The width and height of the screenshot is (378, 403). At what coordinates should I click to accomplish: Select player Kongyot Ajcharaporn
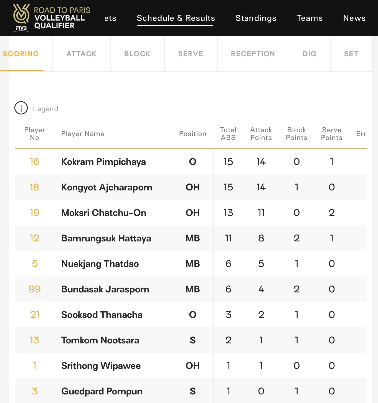point(106,187)
